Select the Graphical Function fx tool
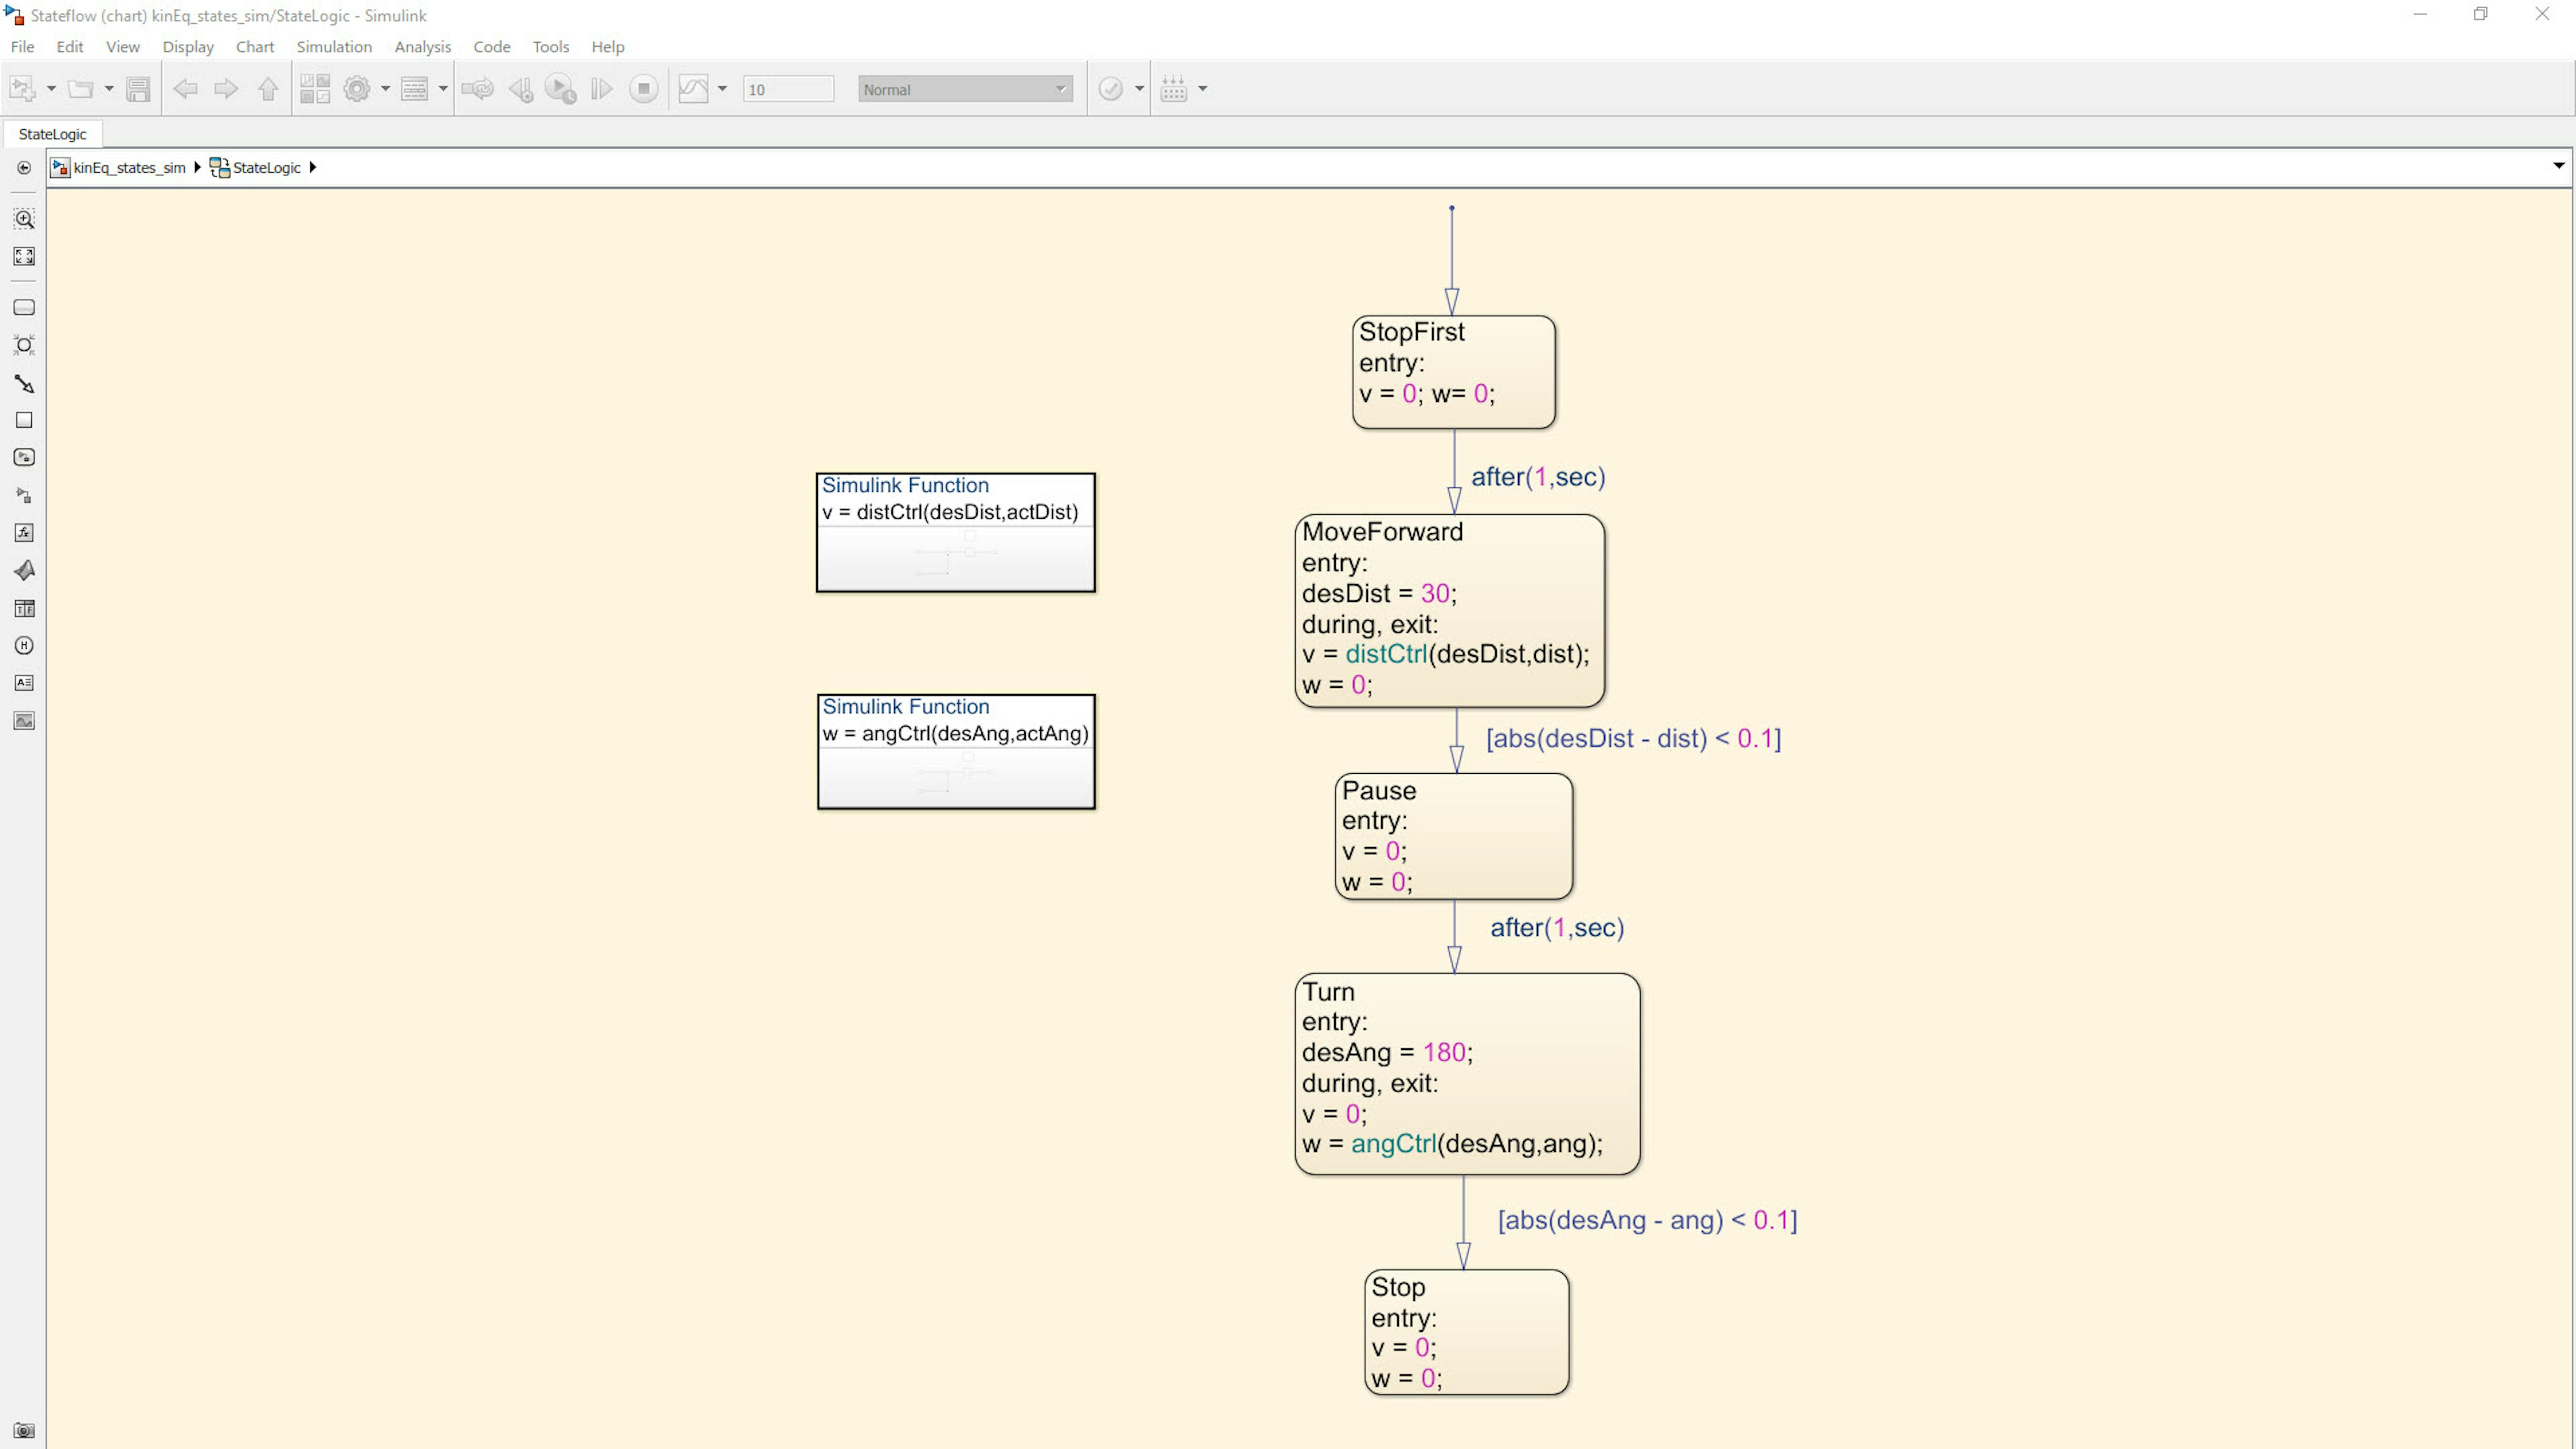Viewport: 2576px width, 1449px height. pyautogui.click(x=24, y=533)
